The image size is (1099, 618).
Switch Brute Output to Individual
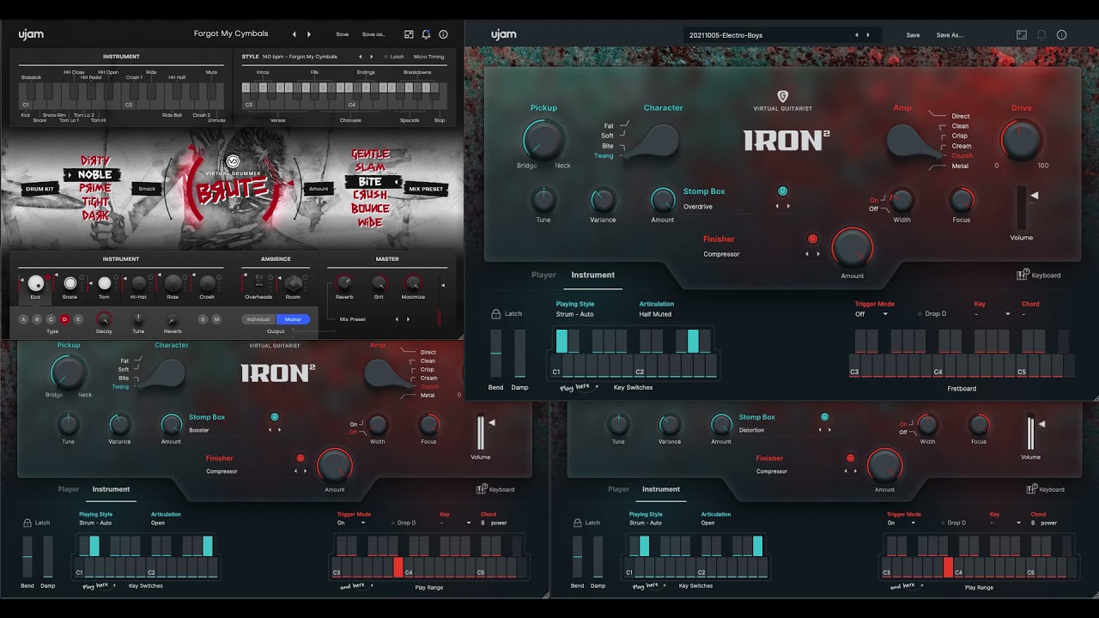[258, 319]
